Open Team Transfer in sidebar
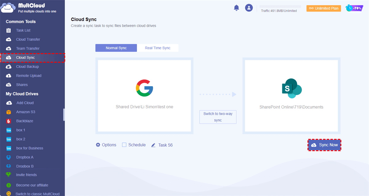The width and height of the screenshot is (369, 196). 28,49
